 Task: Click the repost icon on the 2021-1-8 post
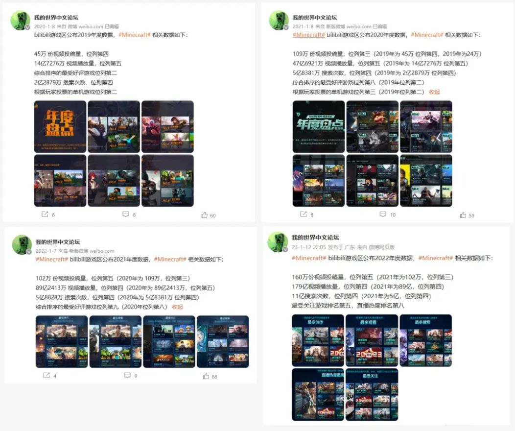coord(303,214)
